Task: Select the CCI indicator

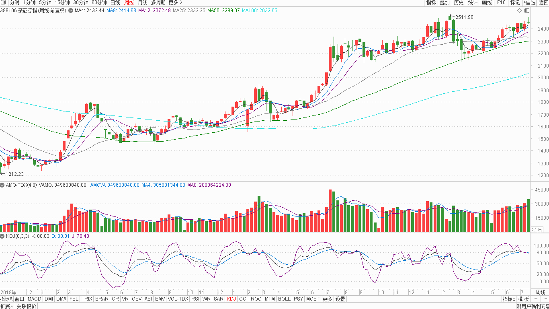Action: 244,299
